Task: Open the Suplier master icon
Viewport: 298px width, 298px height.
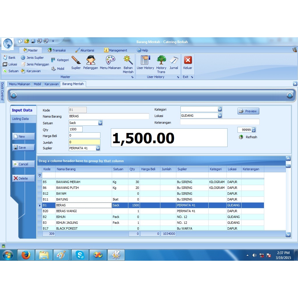Action: point(76,63)
